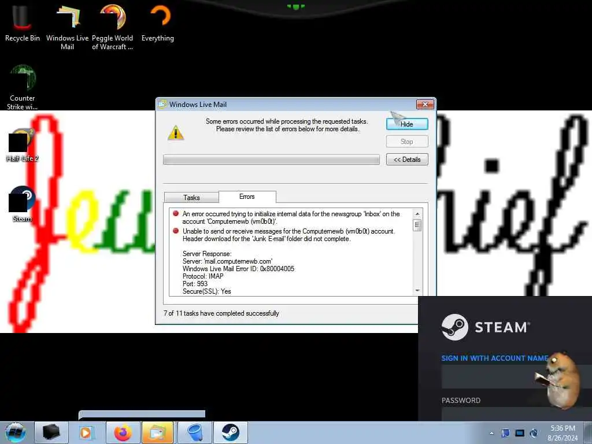The width and height of the screenshot is (592, 444).
Task: Open Counter Strike desktop shortcut
Action: [23, 87]
